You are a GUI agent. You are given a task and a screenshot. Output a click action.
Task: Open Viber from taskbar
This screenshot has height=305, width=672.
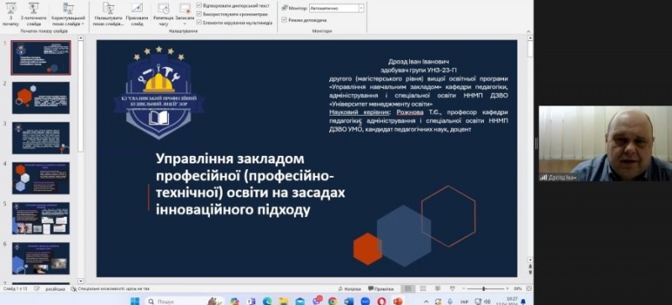coord(318,301)
